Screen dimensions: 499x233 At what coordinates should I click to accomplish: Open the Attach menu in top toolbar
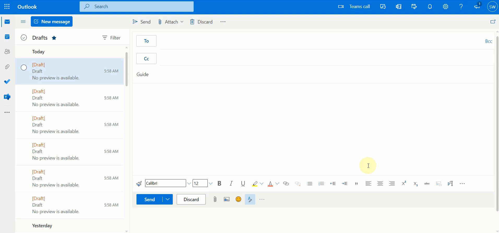(171, 22)
